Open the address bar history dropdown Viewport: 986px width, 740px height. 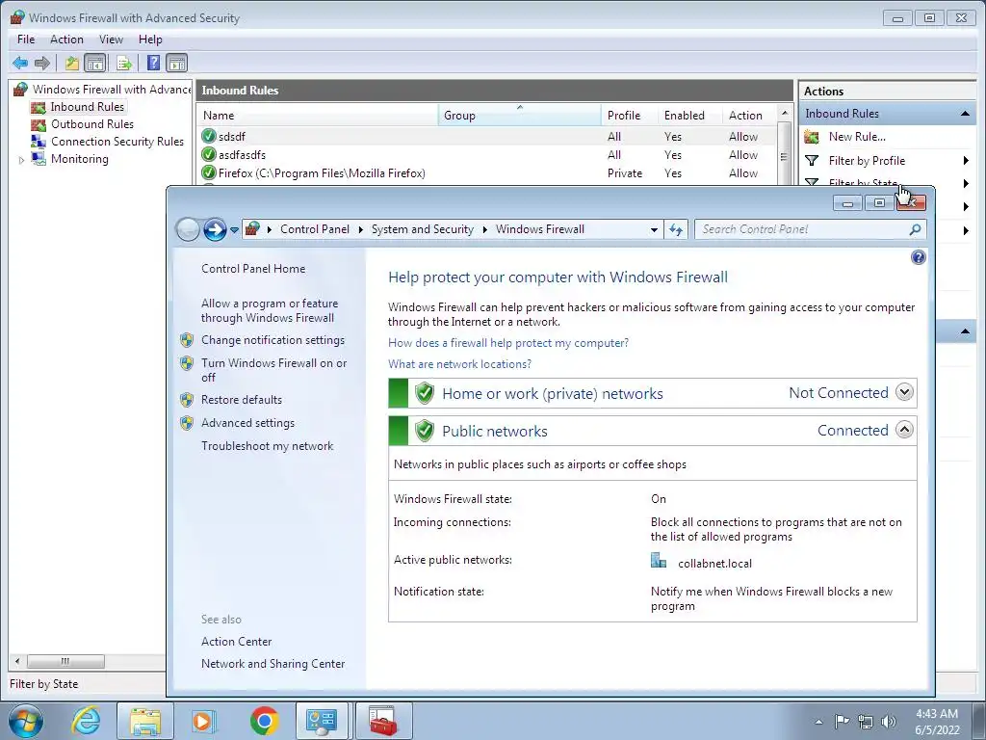654,229
